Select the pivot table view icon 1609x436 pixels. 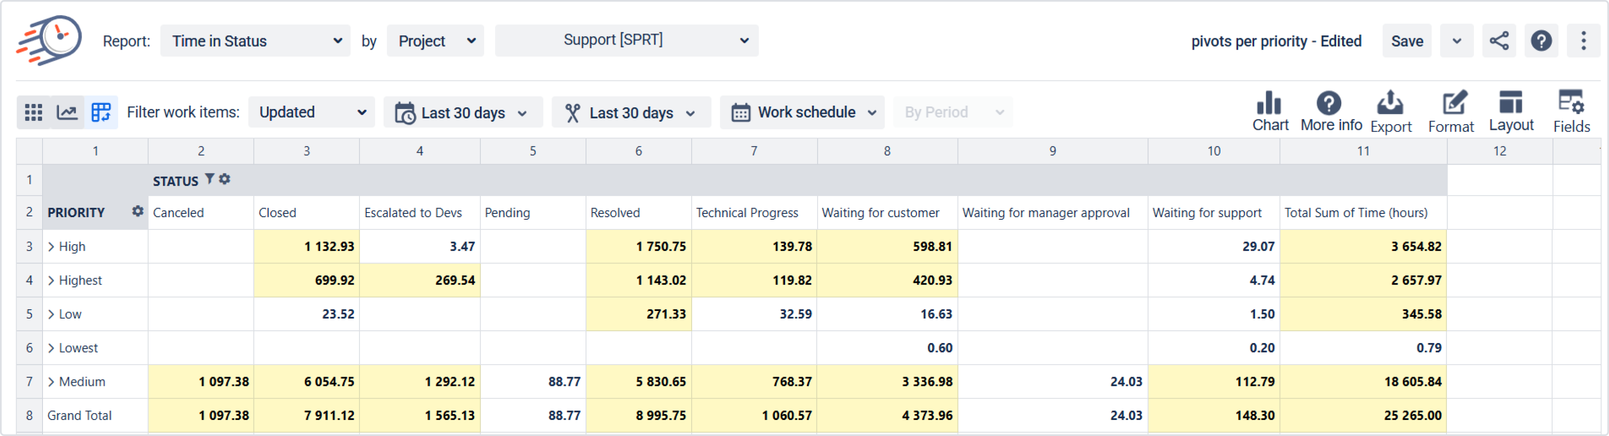(x=101, y=112)
